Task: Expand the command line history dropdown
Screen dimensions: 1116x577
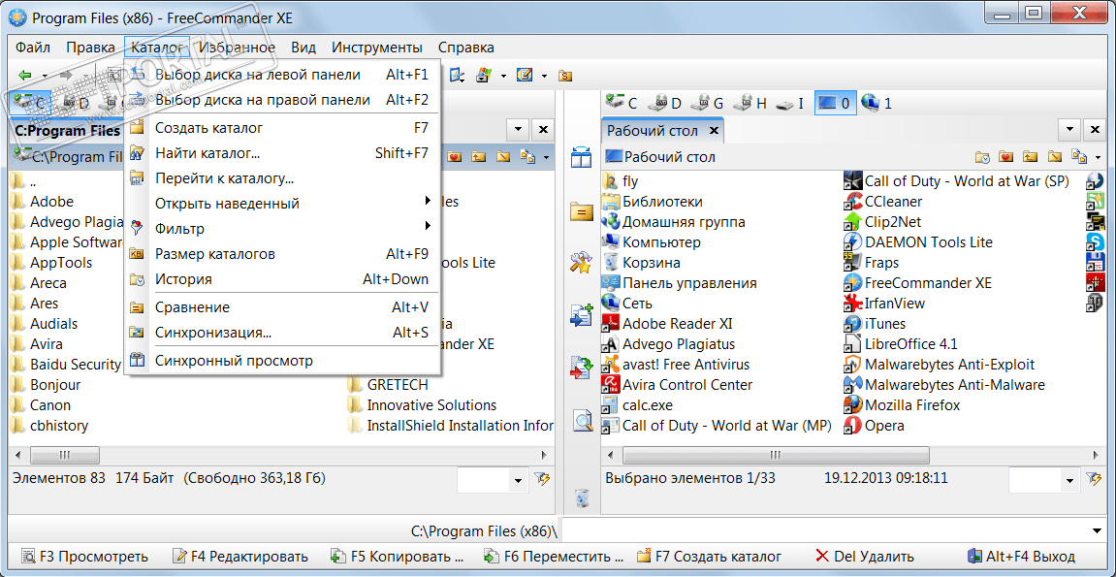Action: pyautogui.click(x=1097, y=530)
